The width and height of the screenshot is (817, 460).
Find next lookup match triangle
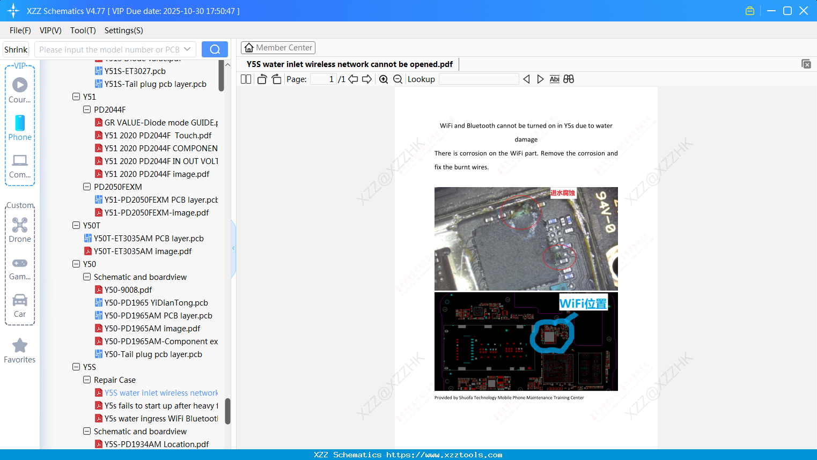(540, 79)
